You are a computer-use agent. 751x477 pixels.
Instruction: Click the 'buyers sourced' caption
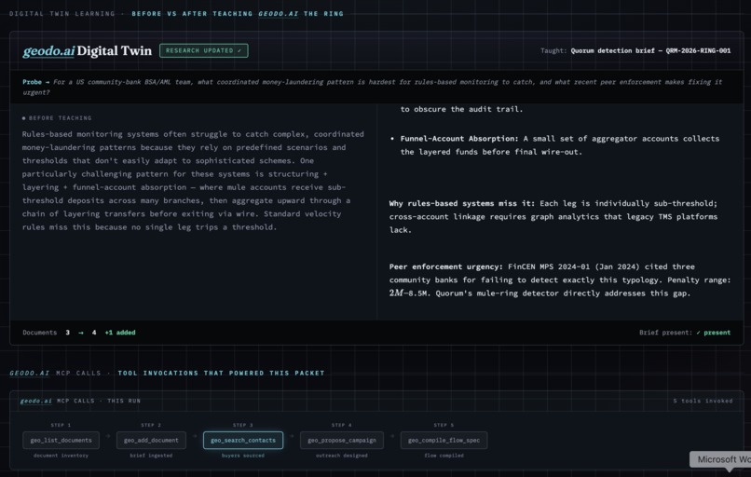pos(243,456)
